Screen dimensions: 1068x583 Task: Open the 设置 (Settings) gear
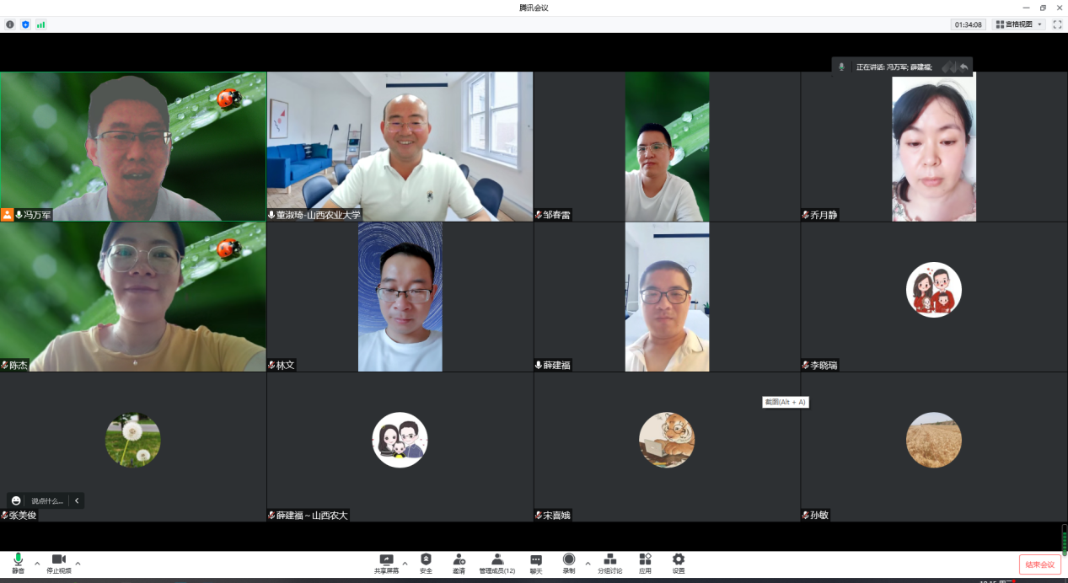tap(679, 562)
